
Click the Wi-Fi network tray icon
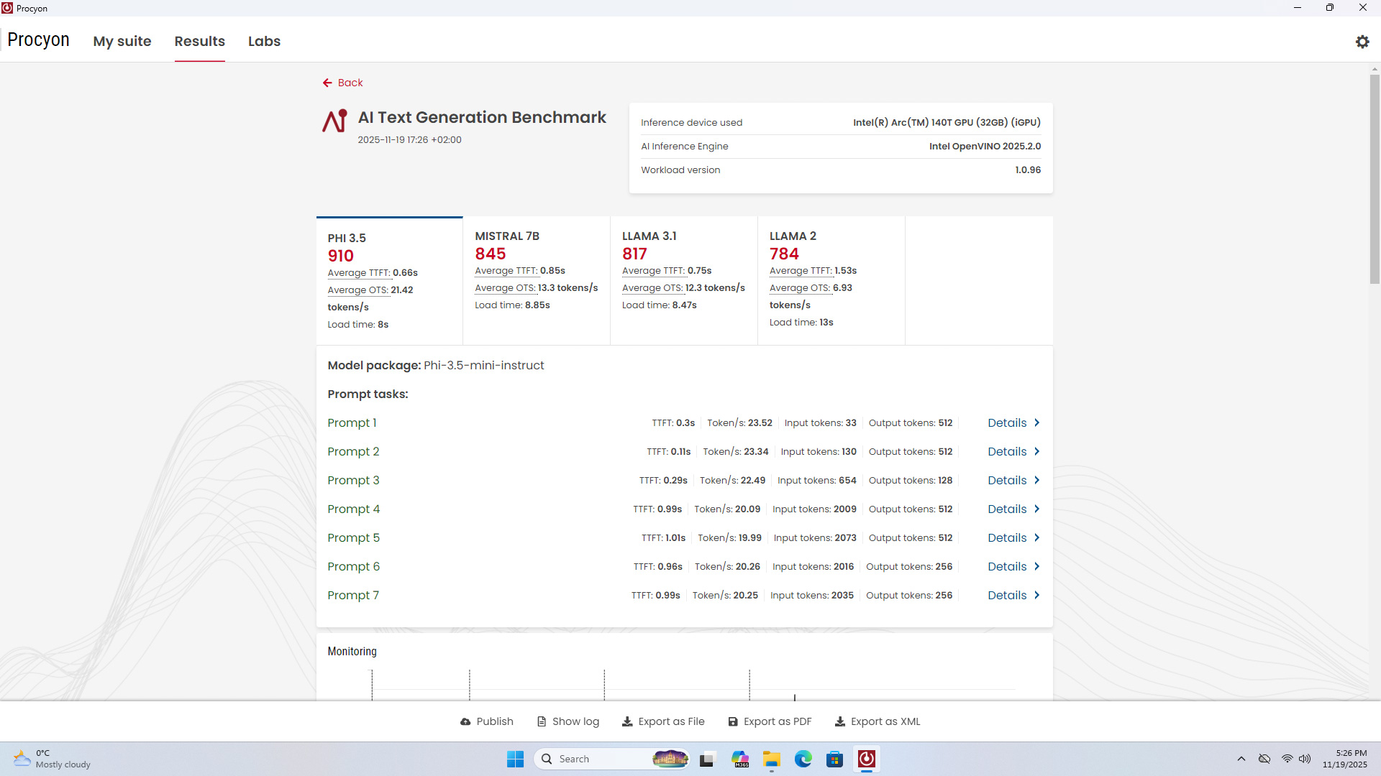[1287, 759]
